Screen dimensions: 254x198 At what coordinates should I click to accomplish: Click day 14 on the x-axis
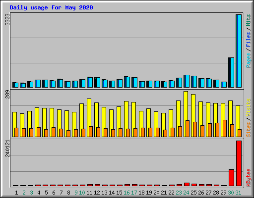pos(112,193)
